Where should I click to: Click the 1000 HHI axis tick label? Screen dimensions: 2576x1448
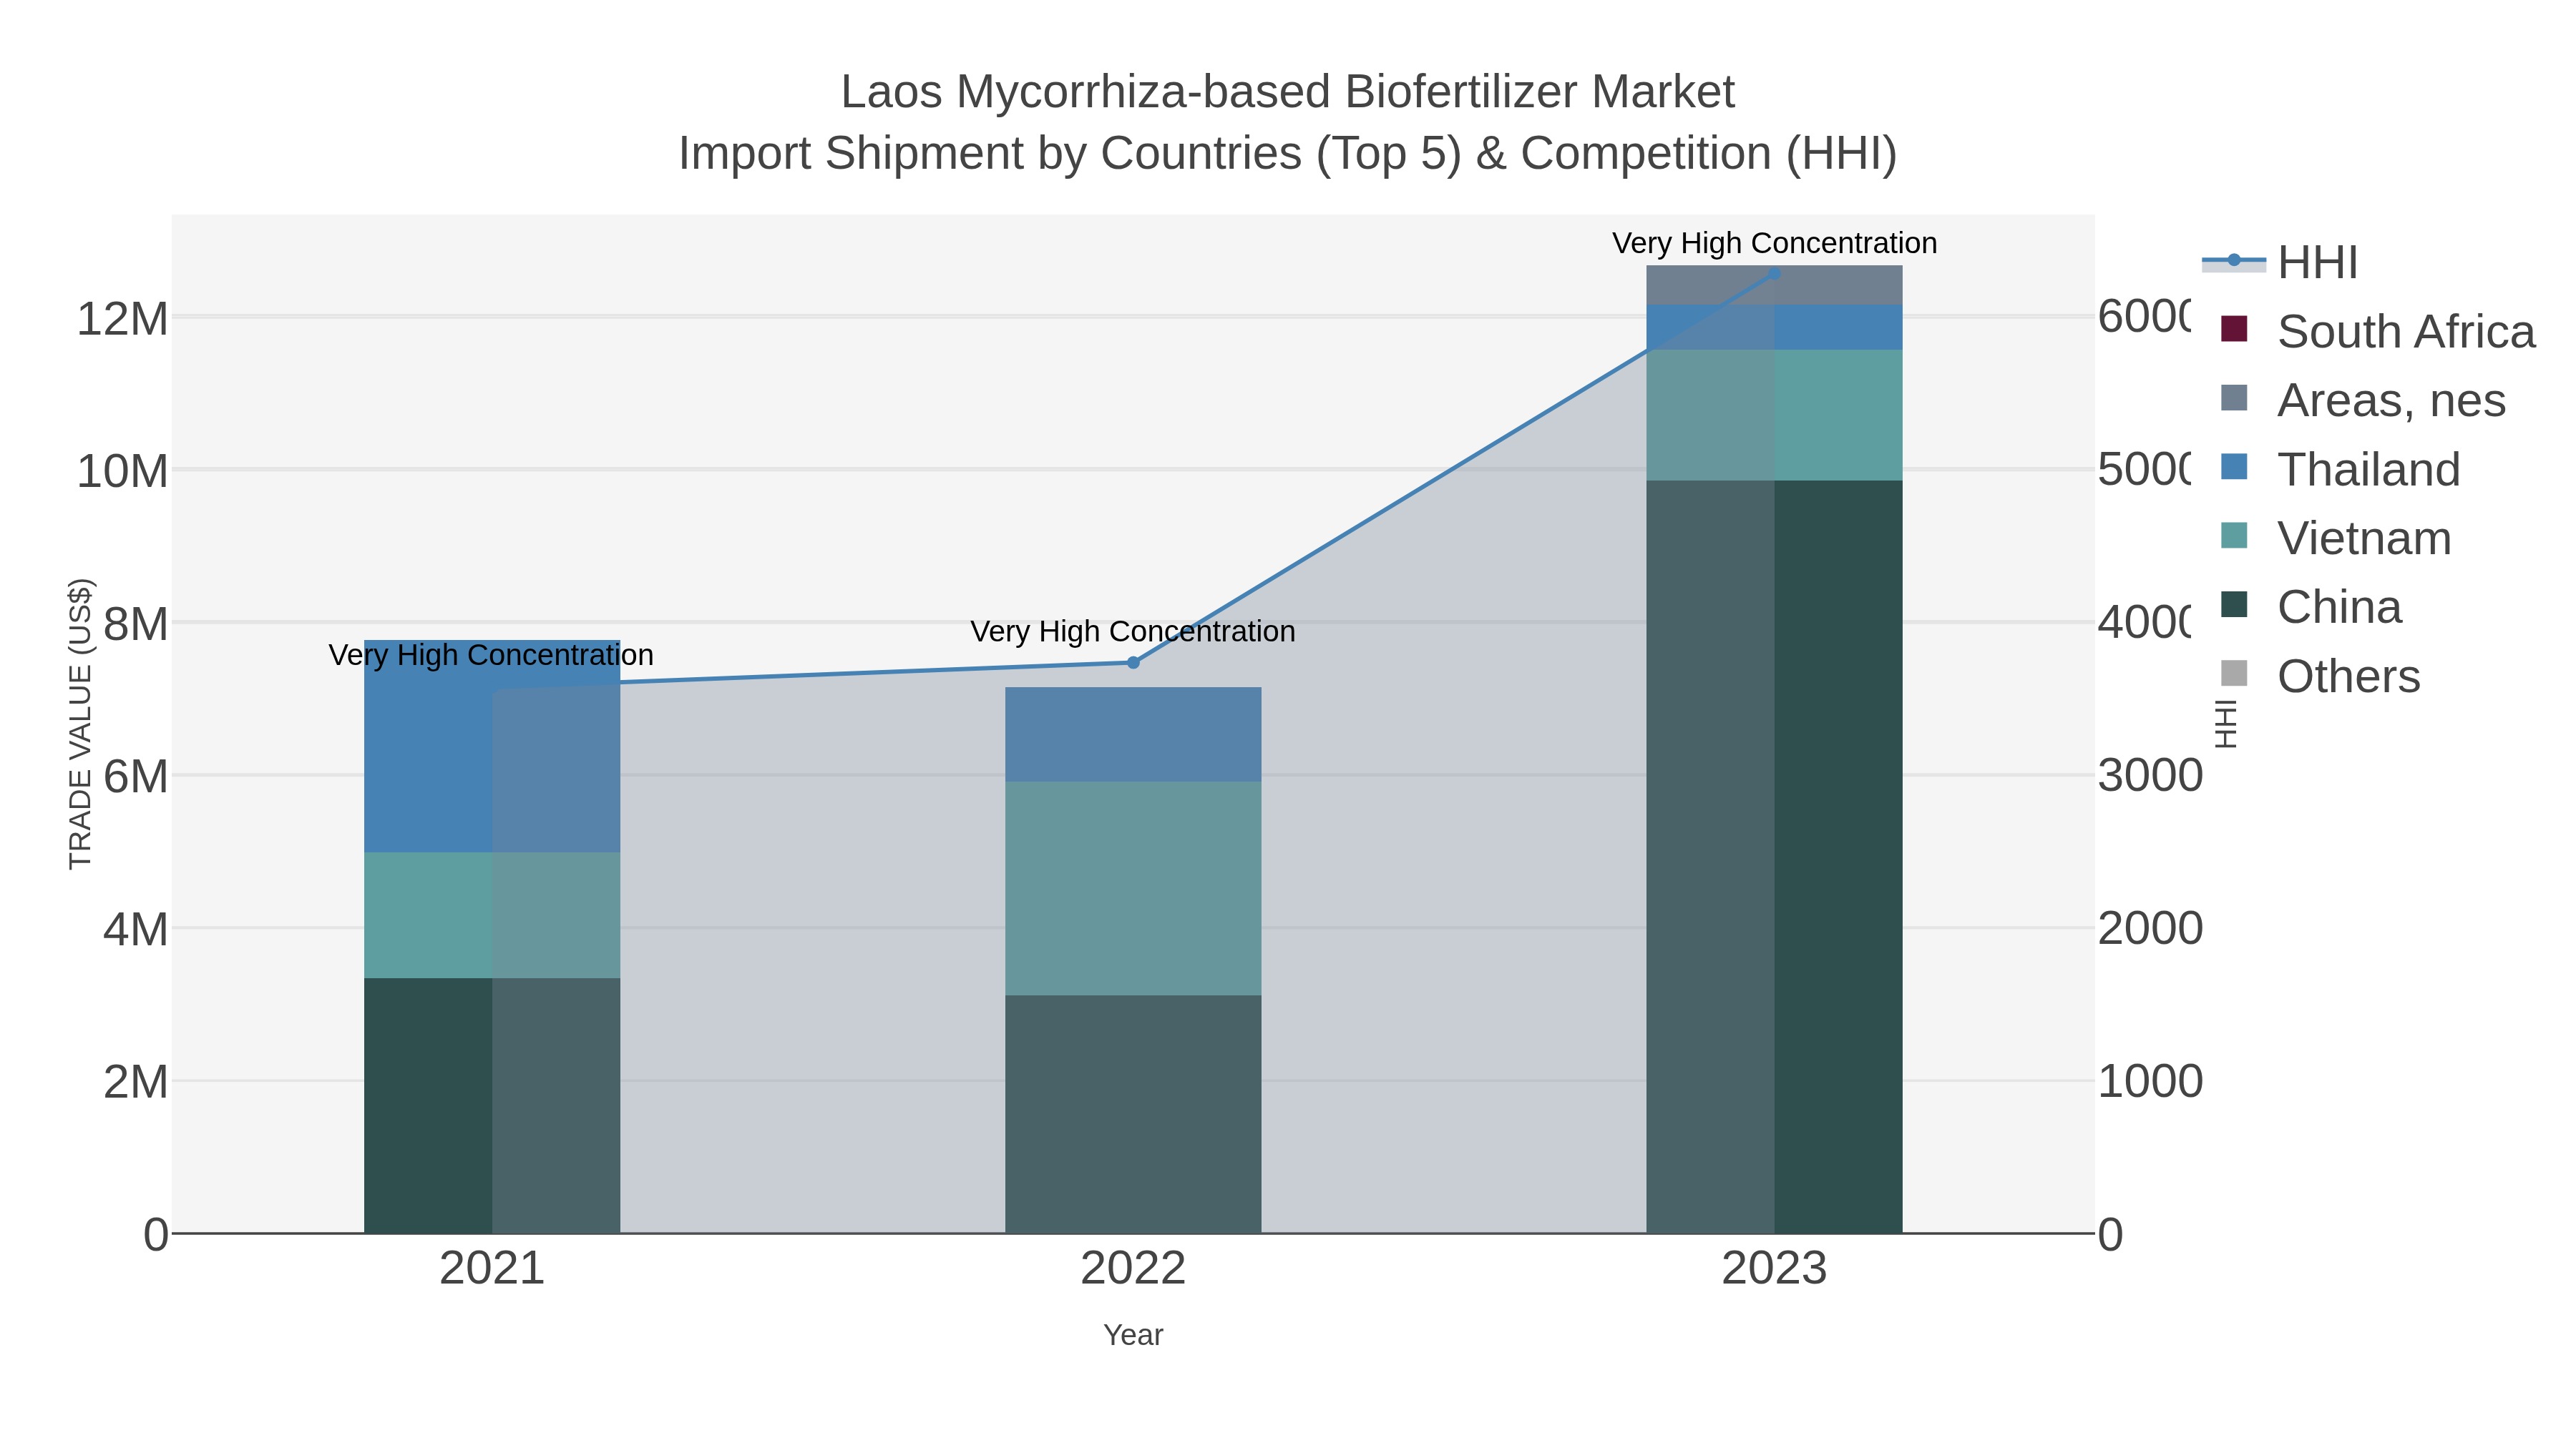click(2150, 1083)
